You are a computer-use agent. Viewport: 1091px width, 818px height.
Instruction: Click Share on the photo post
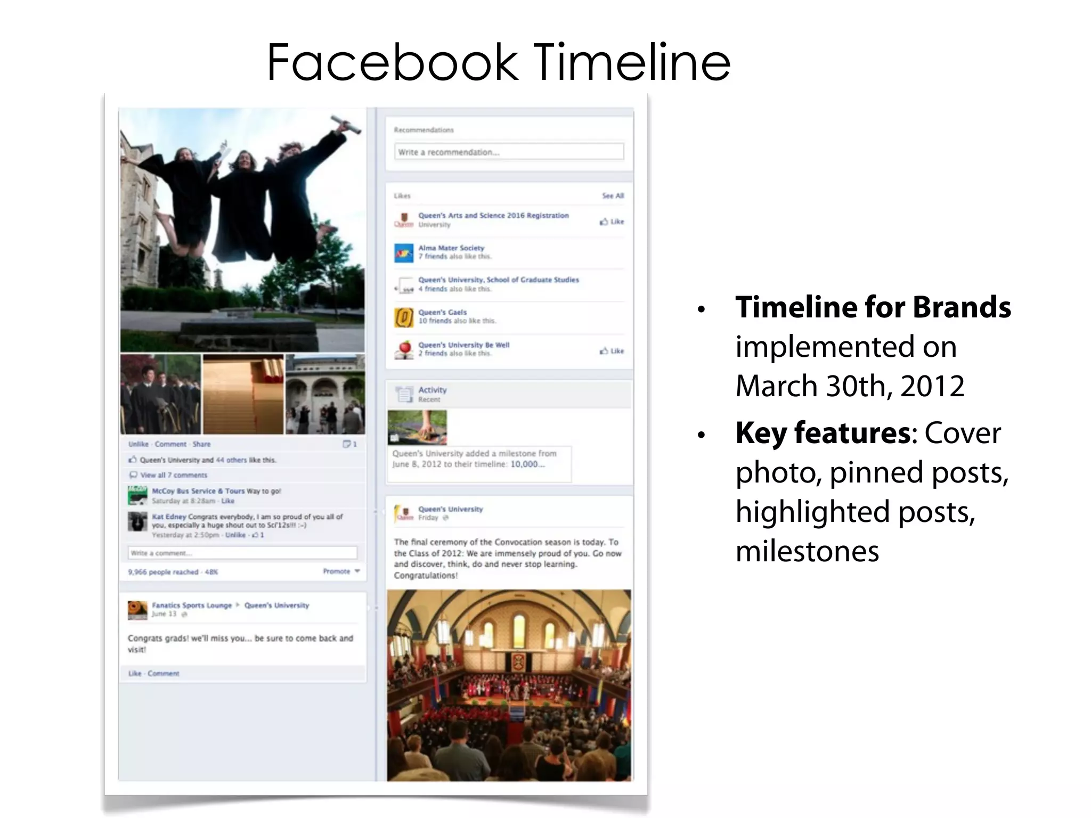click(201, 444)
